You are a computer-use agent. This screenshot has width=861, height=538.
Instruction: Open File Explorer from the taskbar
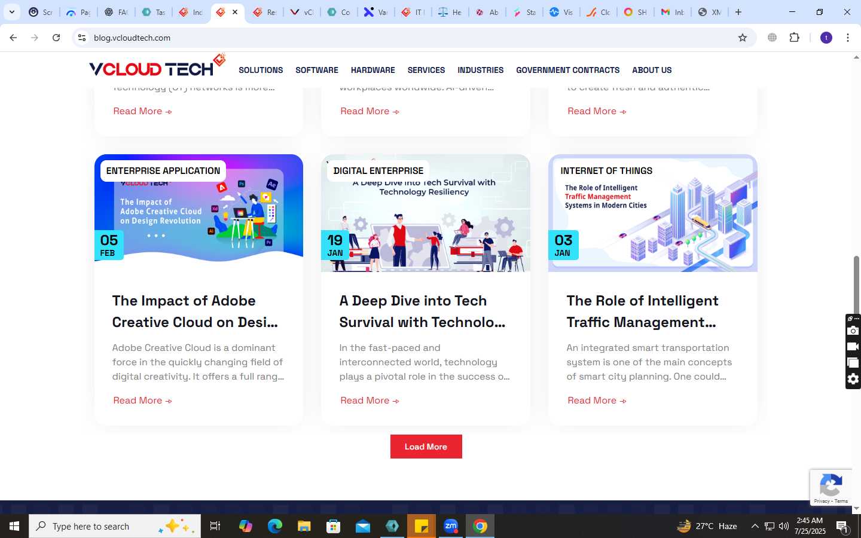pos(304,526)
